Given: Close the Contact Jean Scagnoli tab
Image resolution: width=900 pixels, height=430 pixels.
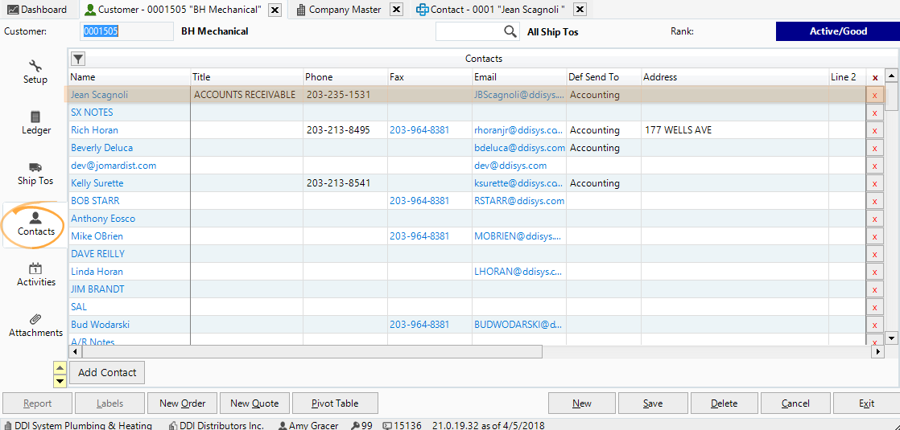Looking at the screenshot, I should coord(580,10).
